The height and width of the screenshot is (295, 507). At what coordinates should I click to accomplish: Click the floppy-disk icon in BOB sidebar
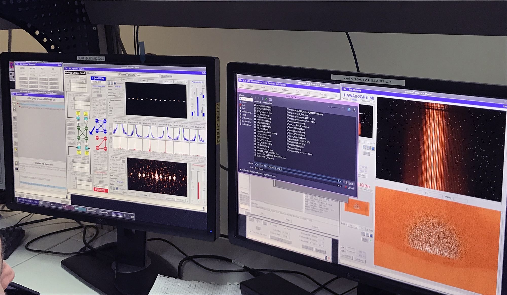tap(14, 109)
